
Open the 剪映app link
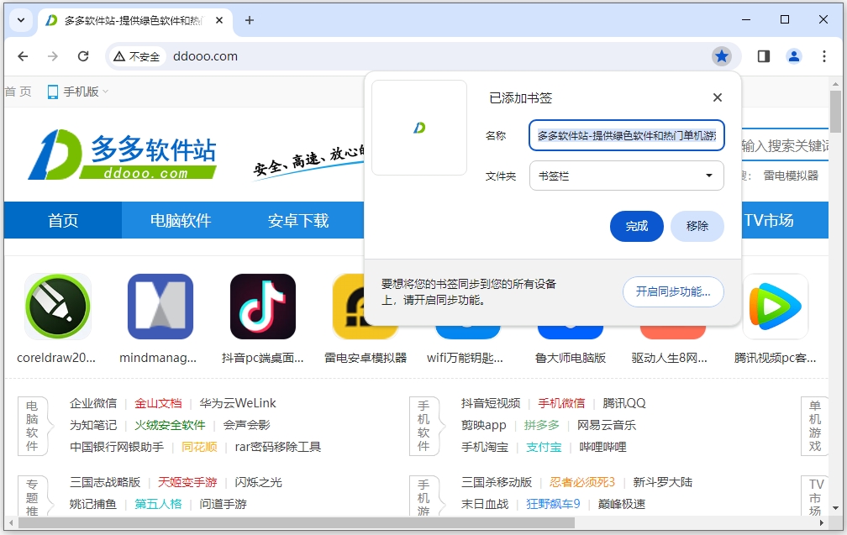483,426
